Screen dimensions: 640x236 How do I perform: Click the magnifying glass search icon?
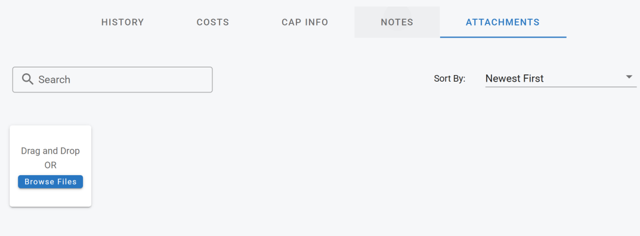click(28, 79)
